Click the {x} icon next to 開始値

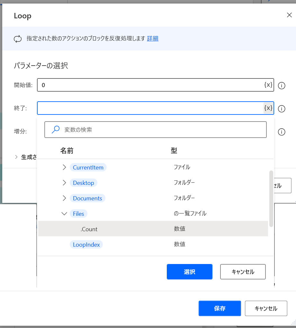(x=268, y=85)
